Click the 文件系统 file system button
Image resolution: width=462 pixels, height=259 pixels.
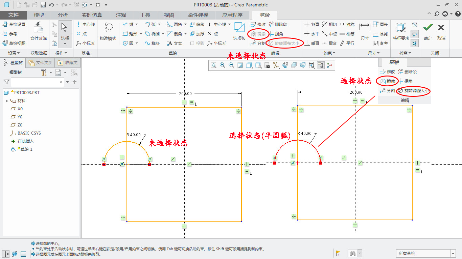pyautogui.click(x=39, y=31)
